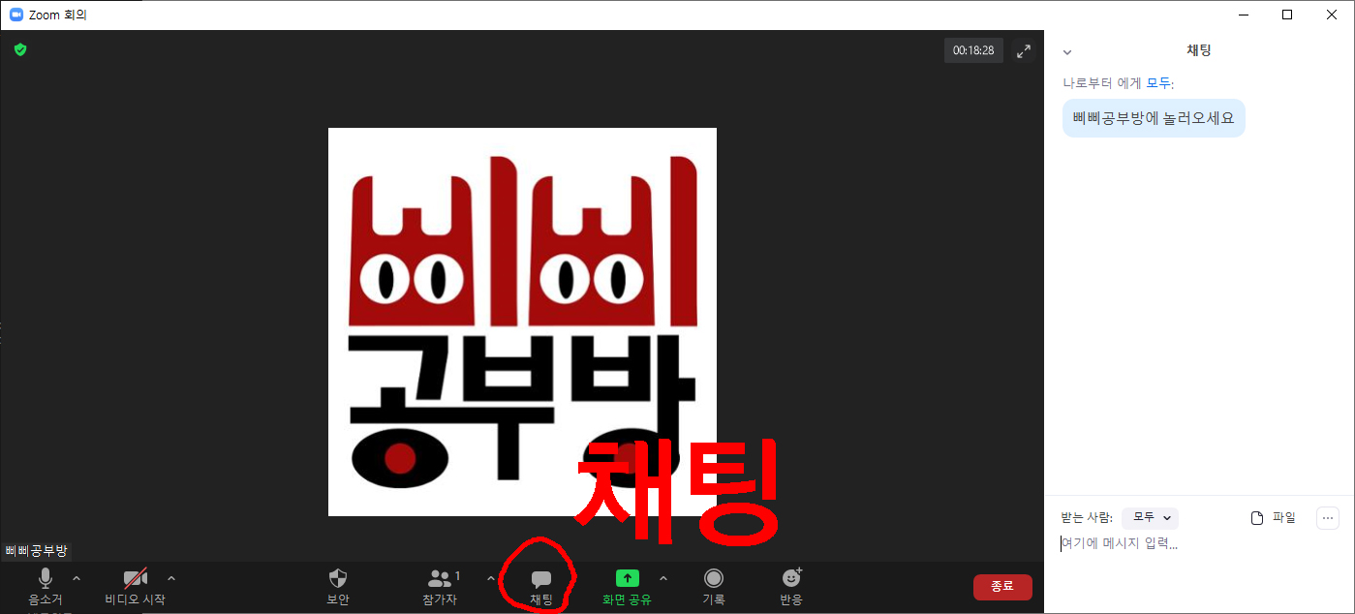Click the 파일 file attach button
Viewport: 1355px width, 614px height.
(x=1273, y=518)
